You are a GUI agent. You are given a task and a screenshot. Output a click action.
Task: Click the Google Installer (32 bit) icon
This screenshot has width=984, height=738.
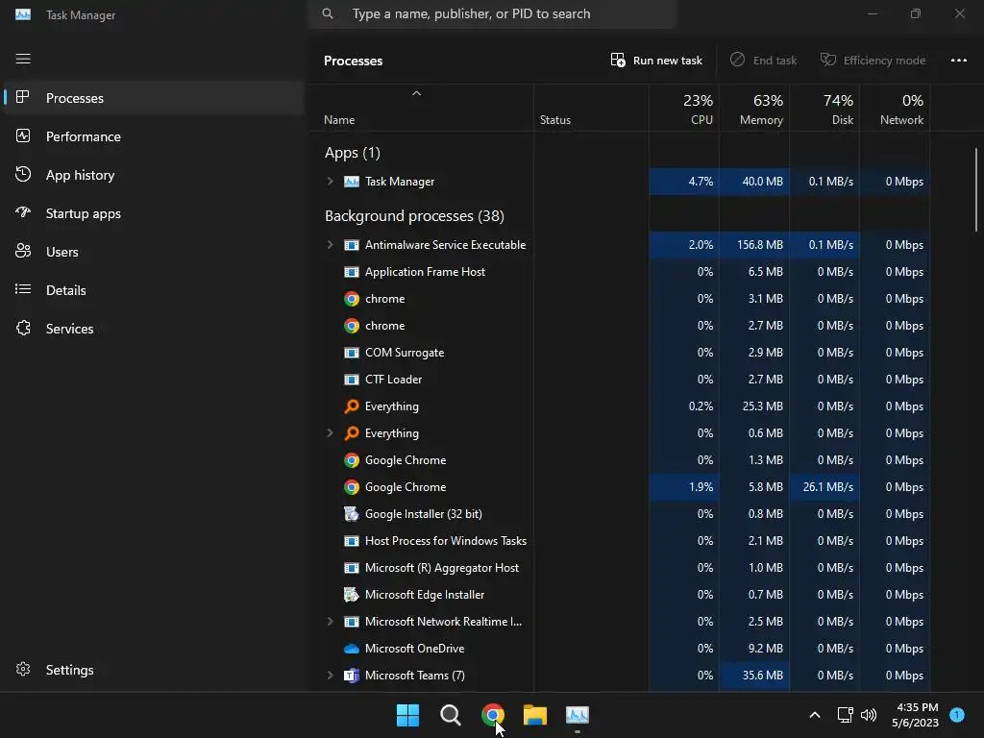click(x=352, y=514)
